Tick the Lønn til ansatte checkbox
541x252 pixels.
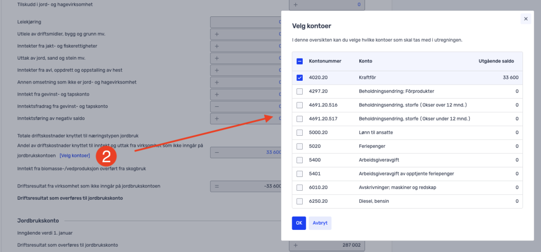pos(300,133)
